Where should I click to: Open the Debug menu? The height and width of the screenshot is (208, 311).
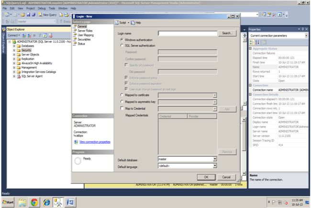(42, 8)
